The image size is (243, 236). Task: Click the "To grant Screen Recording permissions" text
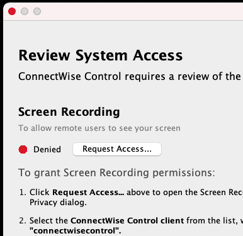coord(116,173)
